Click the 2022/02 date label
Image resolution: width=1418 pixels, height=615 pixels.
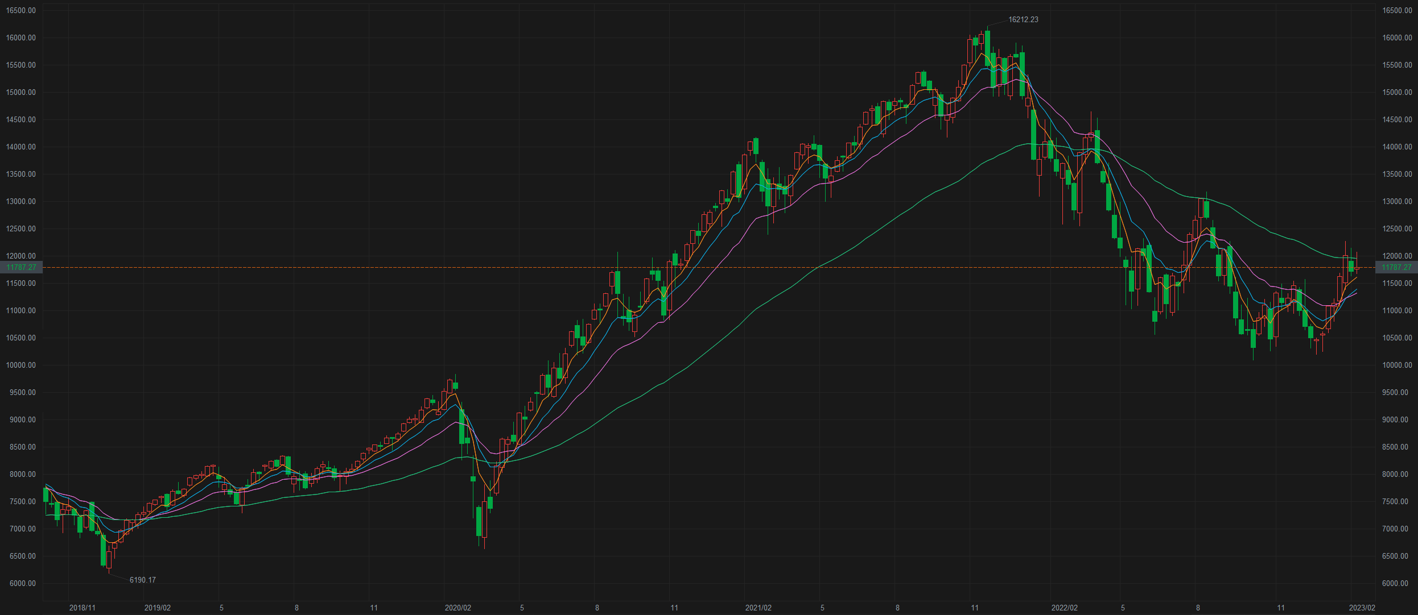(1065, 608)
